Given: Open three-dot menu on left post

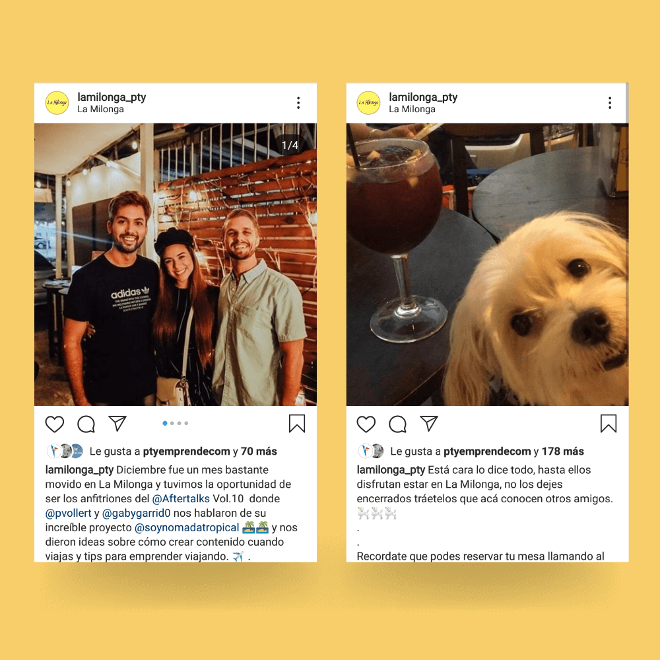Looking at the screenshot, I should [298, 103].
